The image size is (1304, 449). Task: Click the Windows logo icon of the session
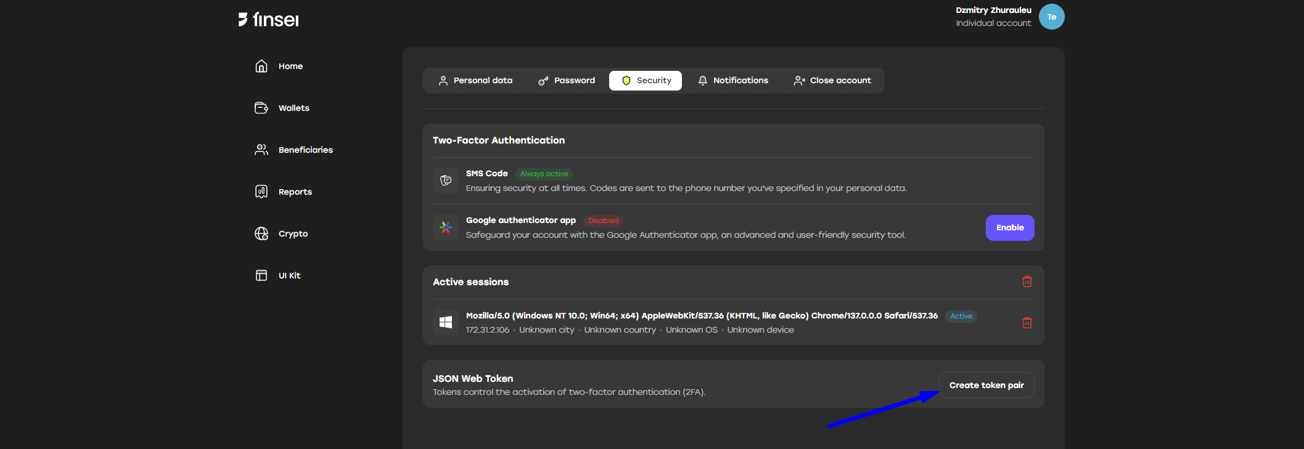(x=446, y=322)
